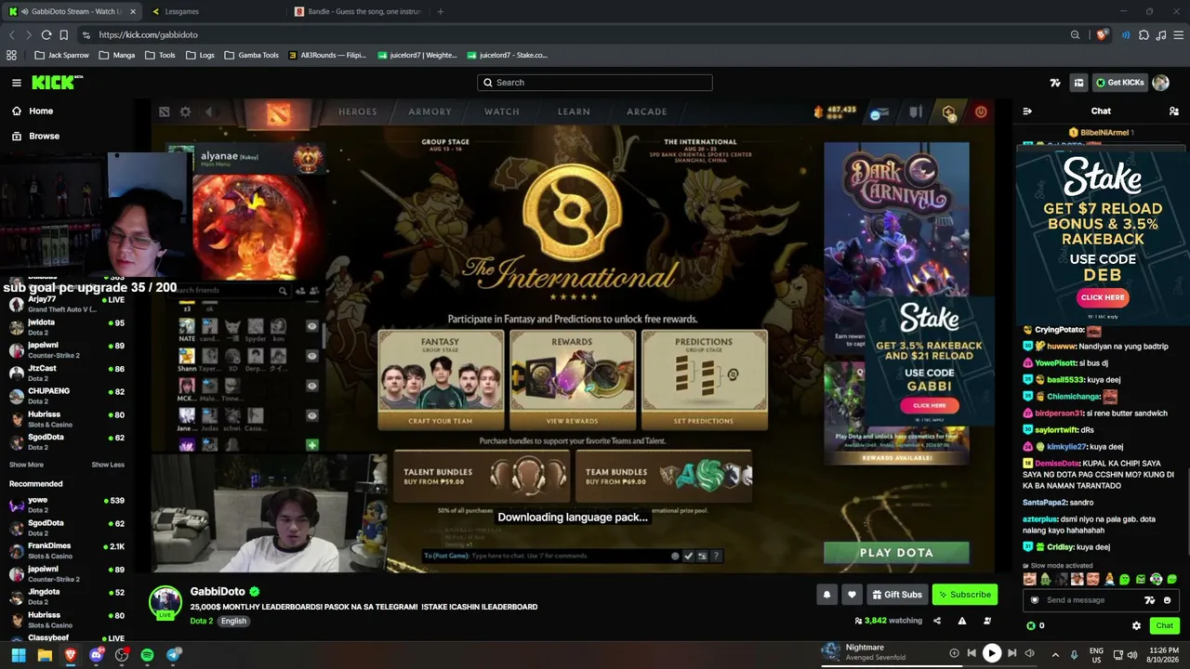Send message with the Chat button
This screenshot has width=1190, height=669.
point(1164,625)
